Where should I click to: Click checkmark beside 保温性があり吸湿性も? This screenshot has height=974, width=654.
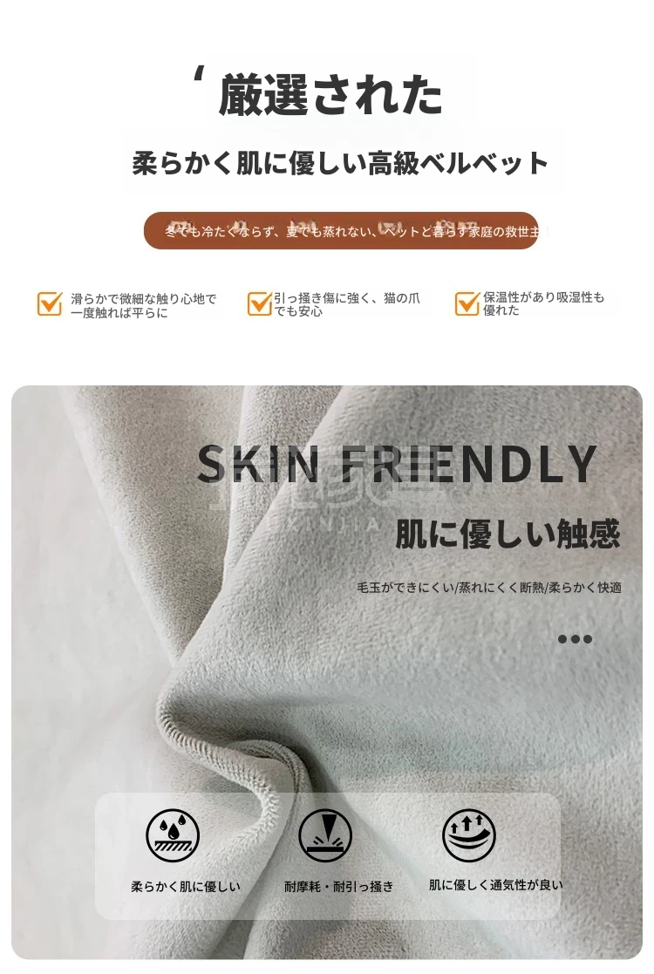click(x=467, y=303)
